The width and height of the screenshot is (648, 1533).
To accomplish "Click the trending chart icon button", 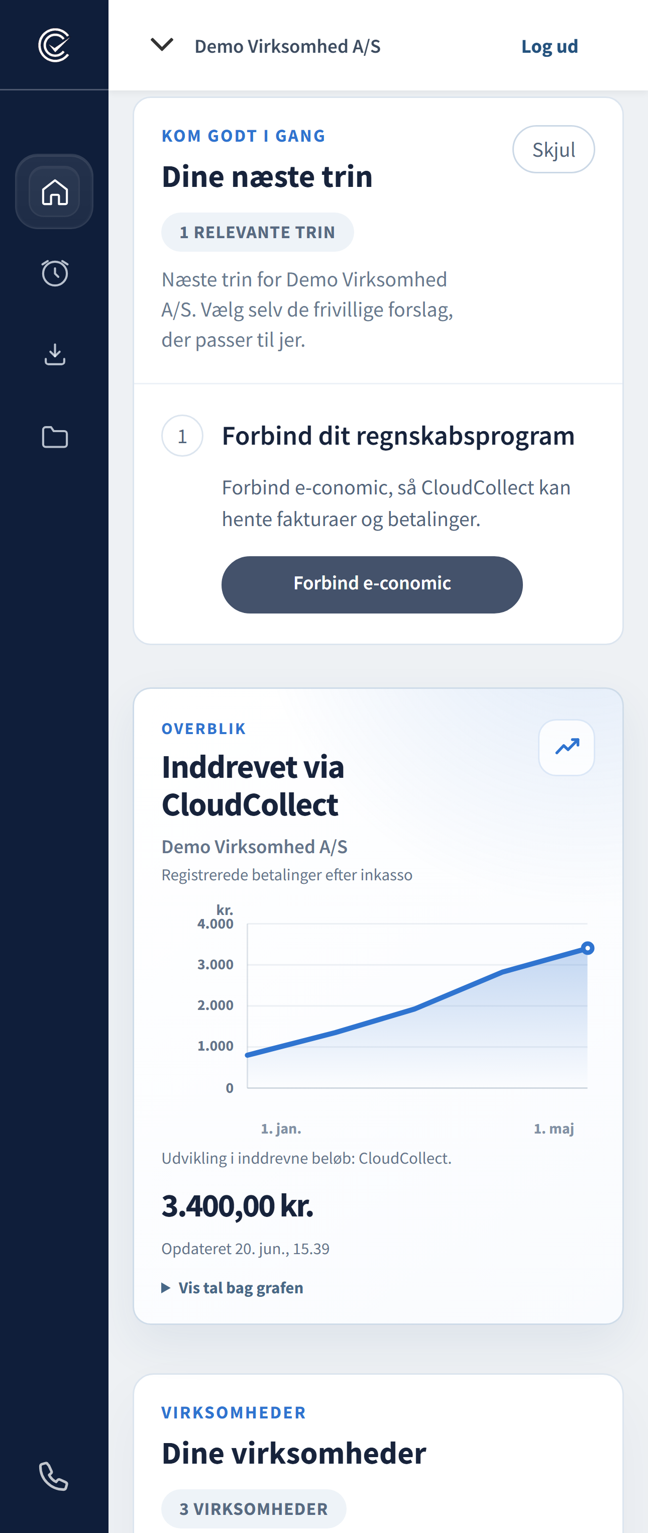I will [567, 747].
